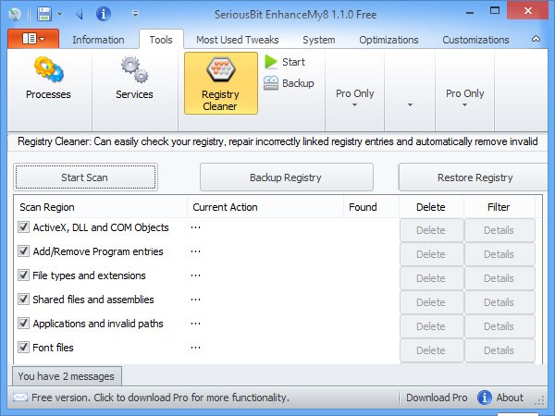Toggle Shared files and assemblies checkbox
This screenshot has width=555, height=416.
tap(24, 300)
